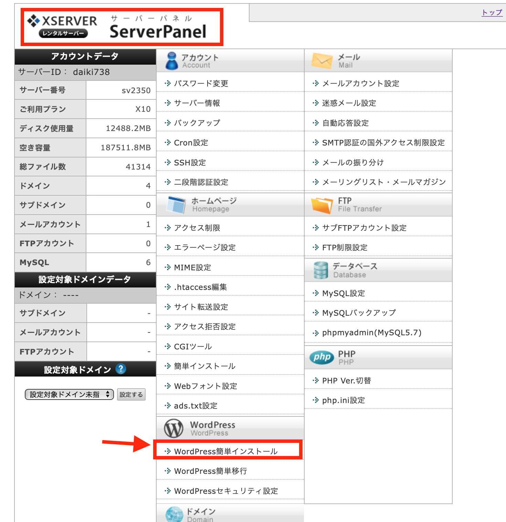Screen dimensions: 506x522
Task: Click the Mail envelope icon
Action: click(x=322, y=61)
